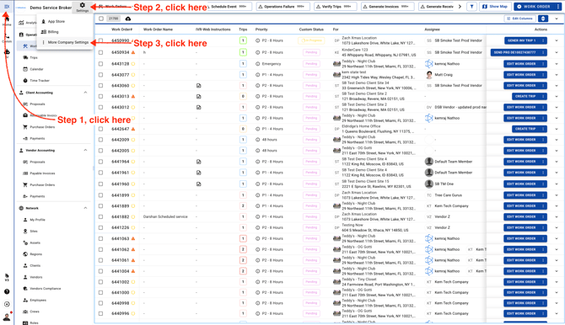
Task: Click the Regions globe icon in the sidebar
Action: [x=25, y=254]
